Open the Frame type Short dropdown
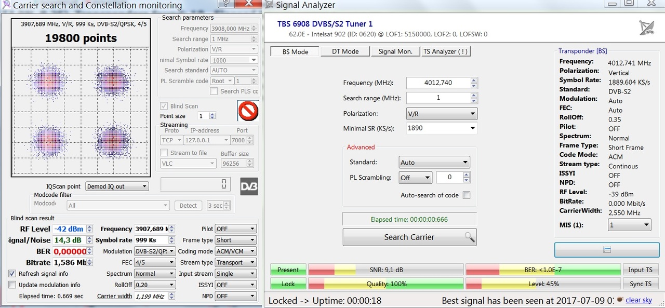Screen dimensions: 665x308 (x=235, y=240)
